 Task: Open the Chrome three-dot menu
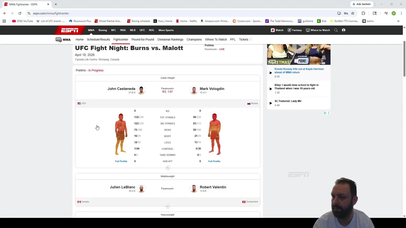[x=401, y=13]
